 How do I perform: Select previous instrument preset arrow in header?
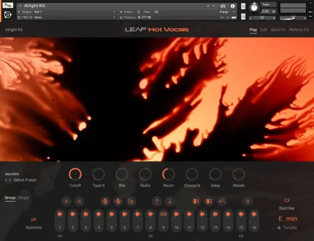pos(208,6)
